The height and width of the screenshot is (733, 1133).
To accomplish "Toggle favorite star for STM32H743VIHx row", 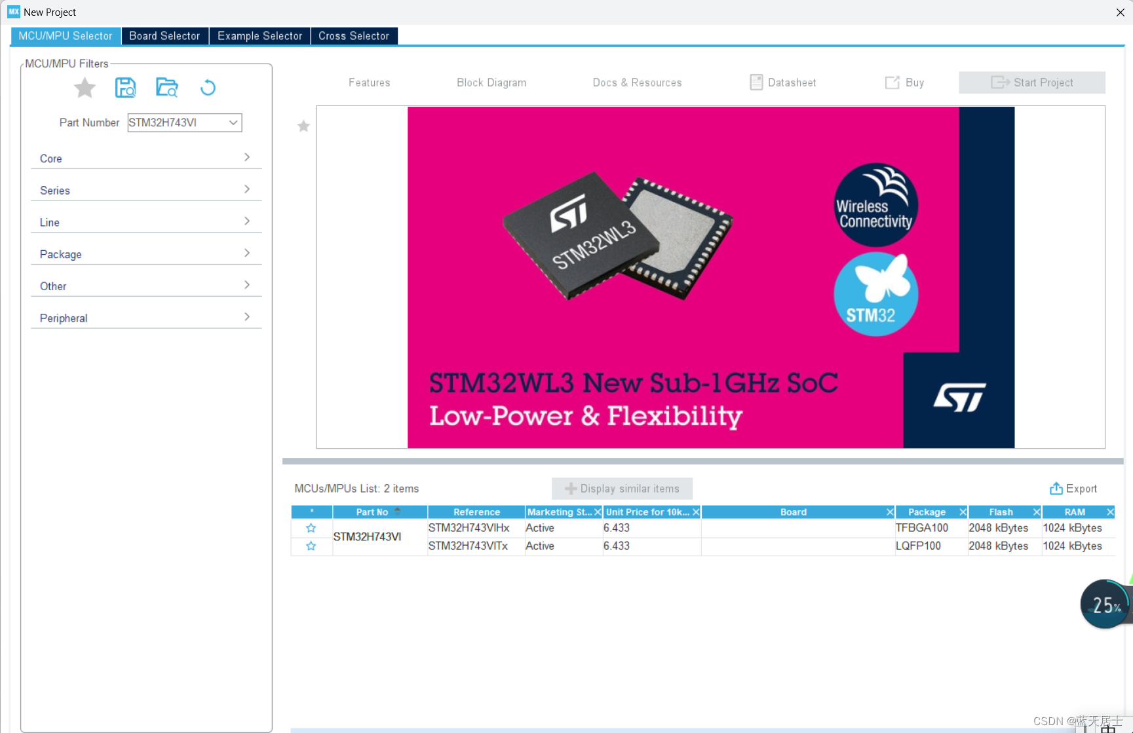I will pos(311,528).
